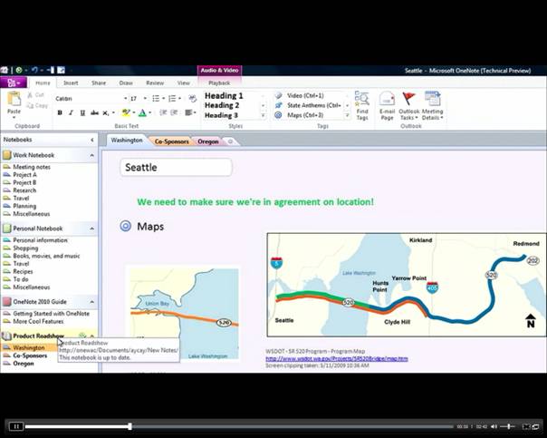Open the Calibri font name dropdown
547x438 pixels.
click(126, 99)
